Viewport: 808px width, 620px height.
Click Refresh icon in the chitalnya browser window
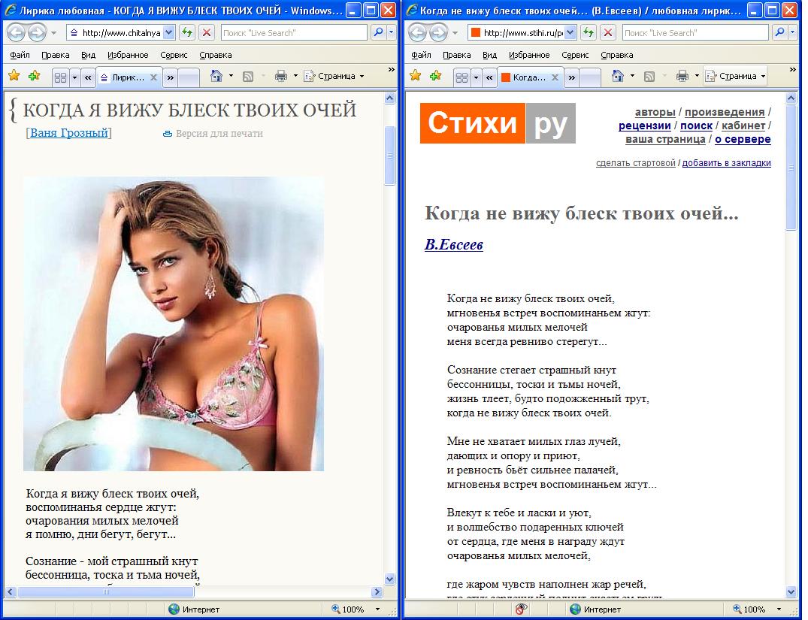click(187, 33)
